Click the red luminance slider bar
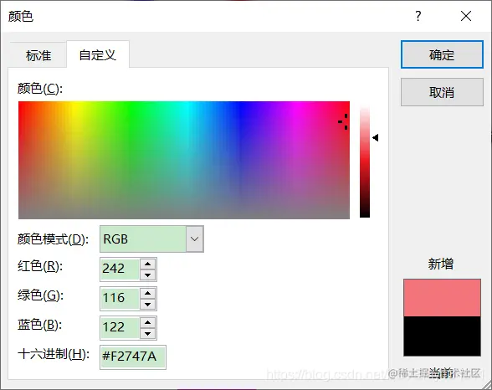The image size is (492, 390). (x=365, y=162)
